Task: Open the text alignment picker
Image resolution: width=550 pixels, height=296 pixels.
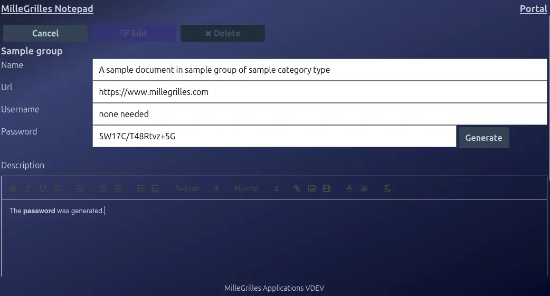Action: tap(80, 188)
